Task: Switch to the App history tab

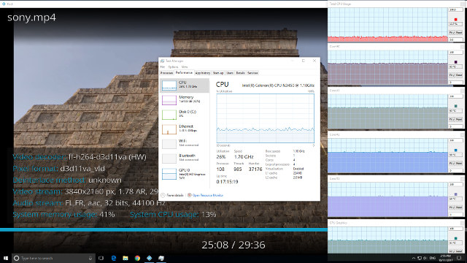Action: [x=203, y=73]
